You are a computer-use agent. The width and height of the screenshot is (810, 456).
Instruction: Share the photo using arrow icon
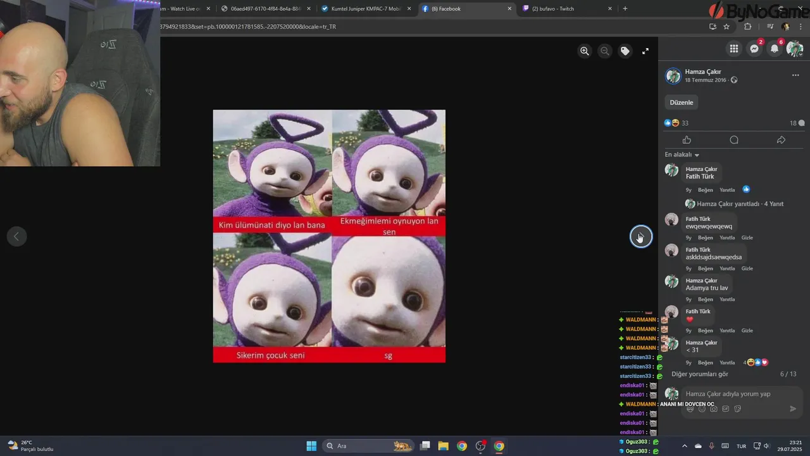click(x=781, y=140)
